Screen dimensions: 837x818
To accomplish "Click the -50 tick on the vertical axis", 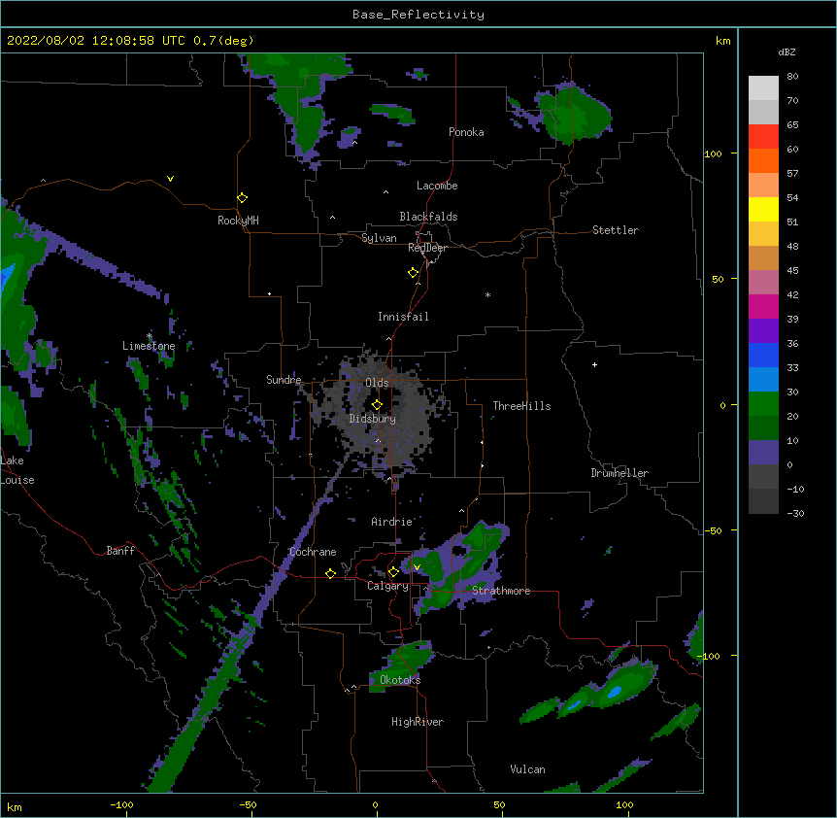I will [713, 530].
